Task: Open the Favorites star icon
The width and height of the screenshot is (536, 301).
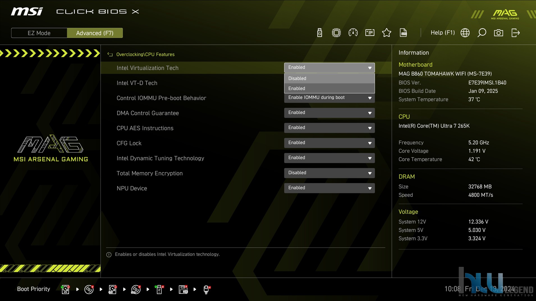Action: click(386, 33)
